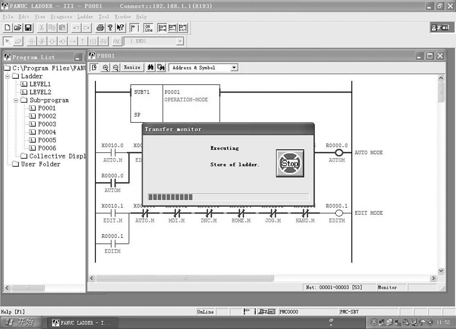The image size is (456, 329).
Task: Click the Cut scissors icon
Action: (x=42, y=28)
